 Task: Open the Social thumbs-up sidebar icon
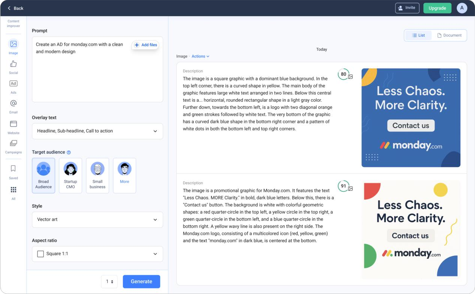[13, 64]
